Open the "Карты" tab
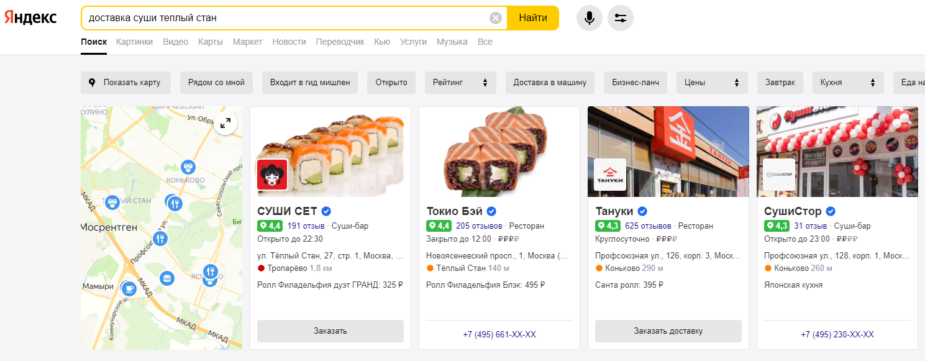This screenshot has height=361, width=925. pos(211,42)
